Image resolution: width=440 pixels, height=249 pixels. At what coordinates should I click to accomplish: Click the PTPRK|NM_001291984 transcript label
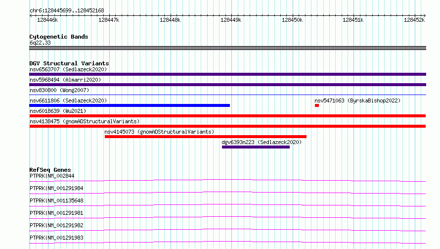(56, 188)
